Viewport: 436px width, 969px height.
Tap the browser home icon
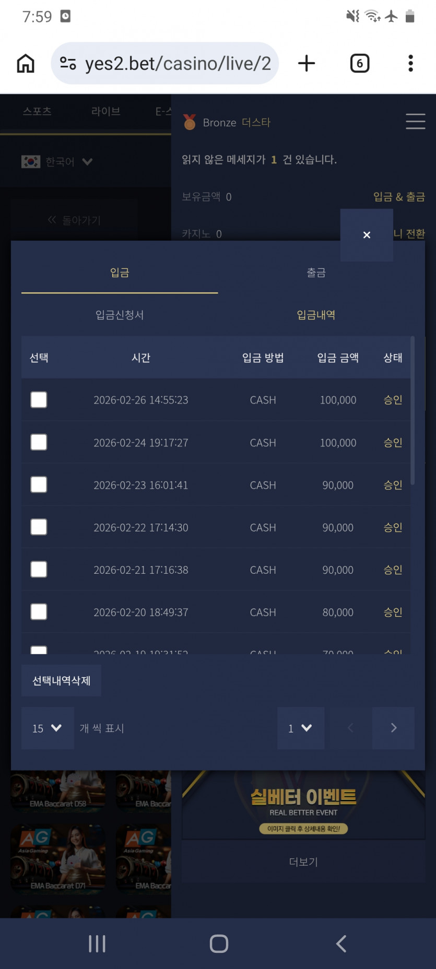pos(26,64)
